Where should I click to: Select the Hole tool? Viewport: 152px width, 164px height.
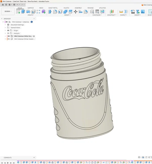click(33, 12)
